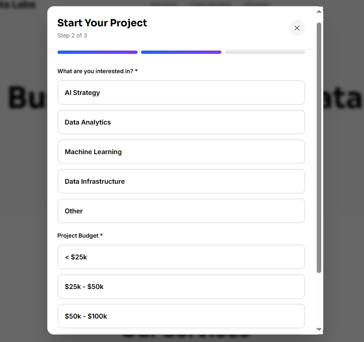364x342 pixels.
Task: Choose Data Analytics as your interest
Action: tap(181, 122)
